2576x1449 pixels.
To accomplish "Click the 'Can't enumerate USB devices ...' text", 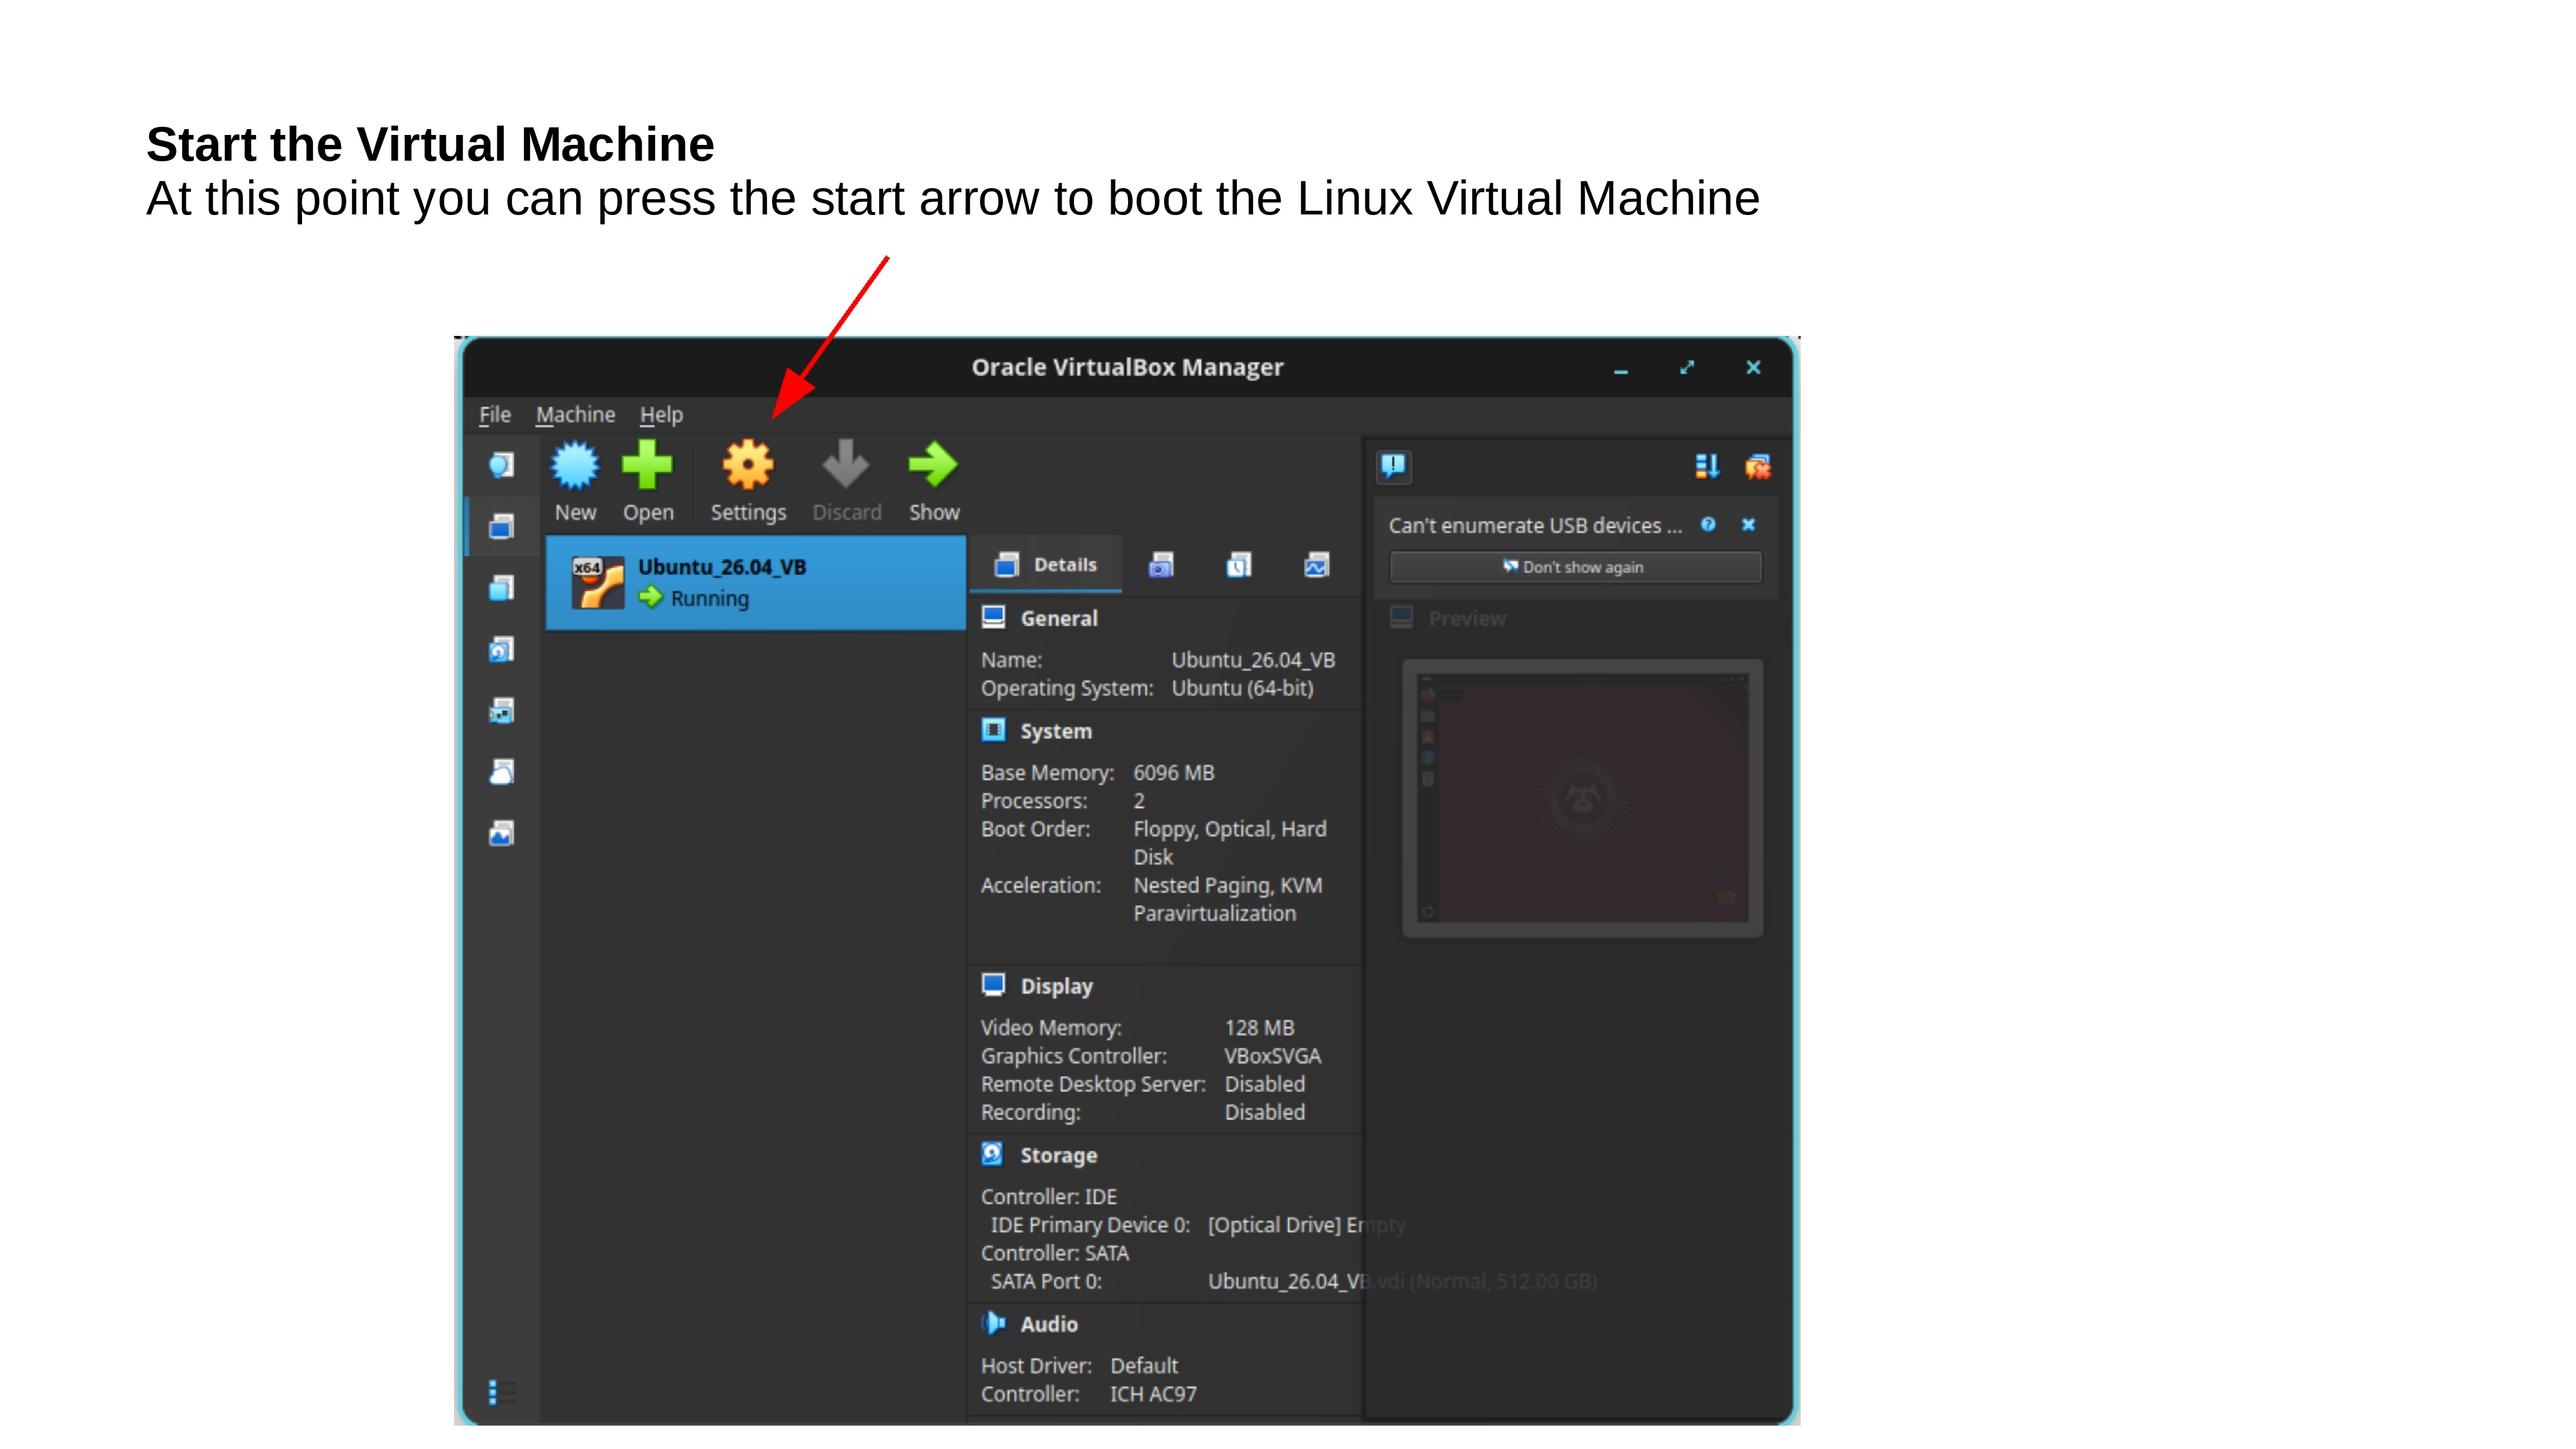I will [x=1535, y=525].
